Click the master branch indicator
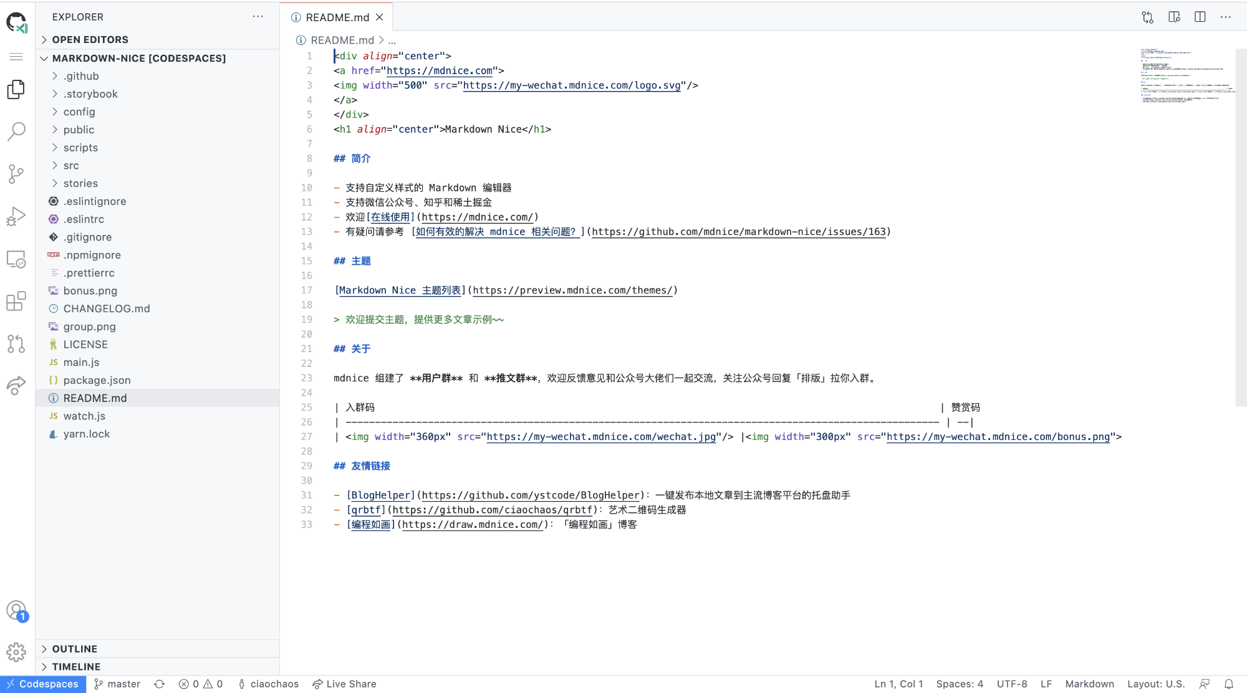The height and width of the screenshot is (693, 1247). 117,684
